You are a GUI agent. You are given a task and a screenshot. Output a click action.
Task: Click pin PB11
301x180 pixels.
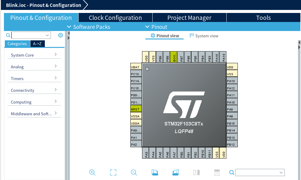[209, 153]
